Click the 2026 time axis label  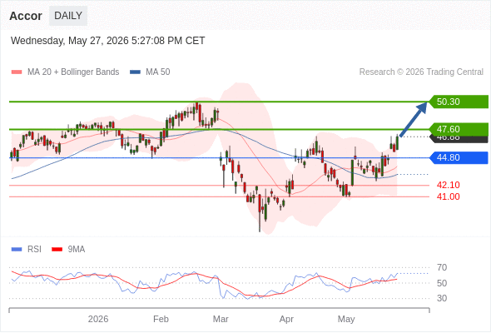(98, 319)
